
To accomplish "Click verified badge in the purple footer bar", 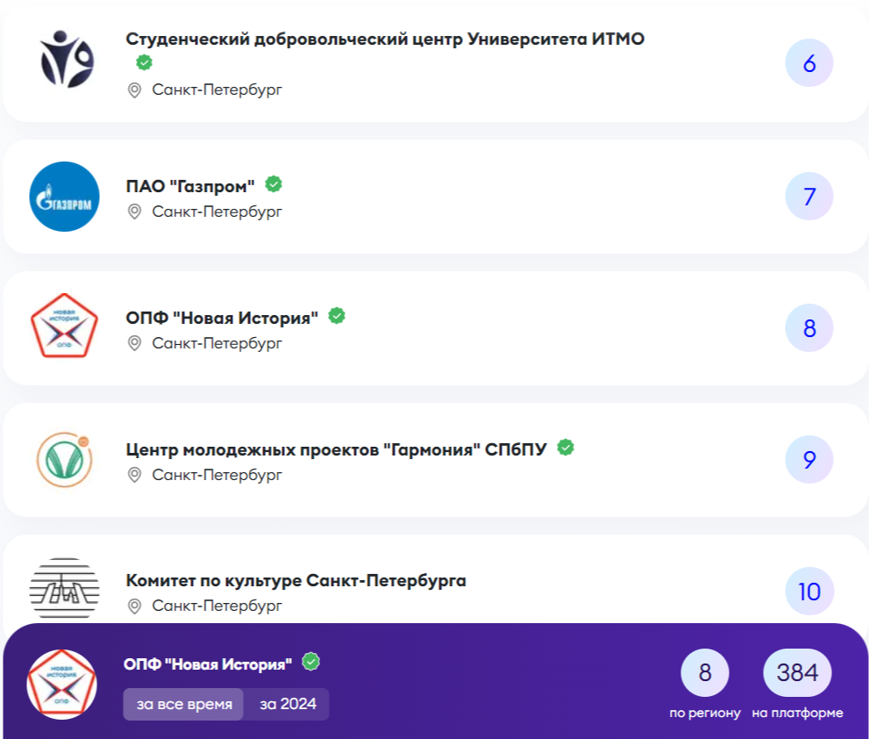I will [x=310, y=662].
